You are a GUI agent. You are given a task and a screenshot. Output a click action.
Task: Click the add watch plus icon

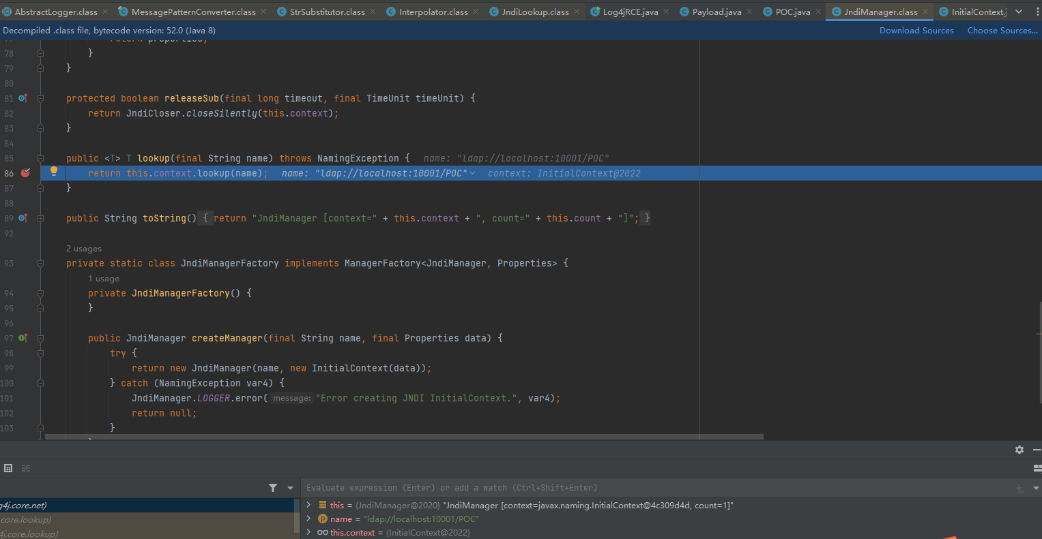[x=1019, y=488]
